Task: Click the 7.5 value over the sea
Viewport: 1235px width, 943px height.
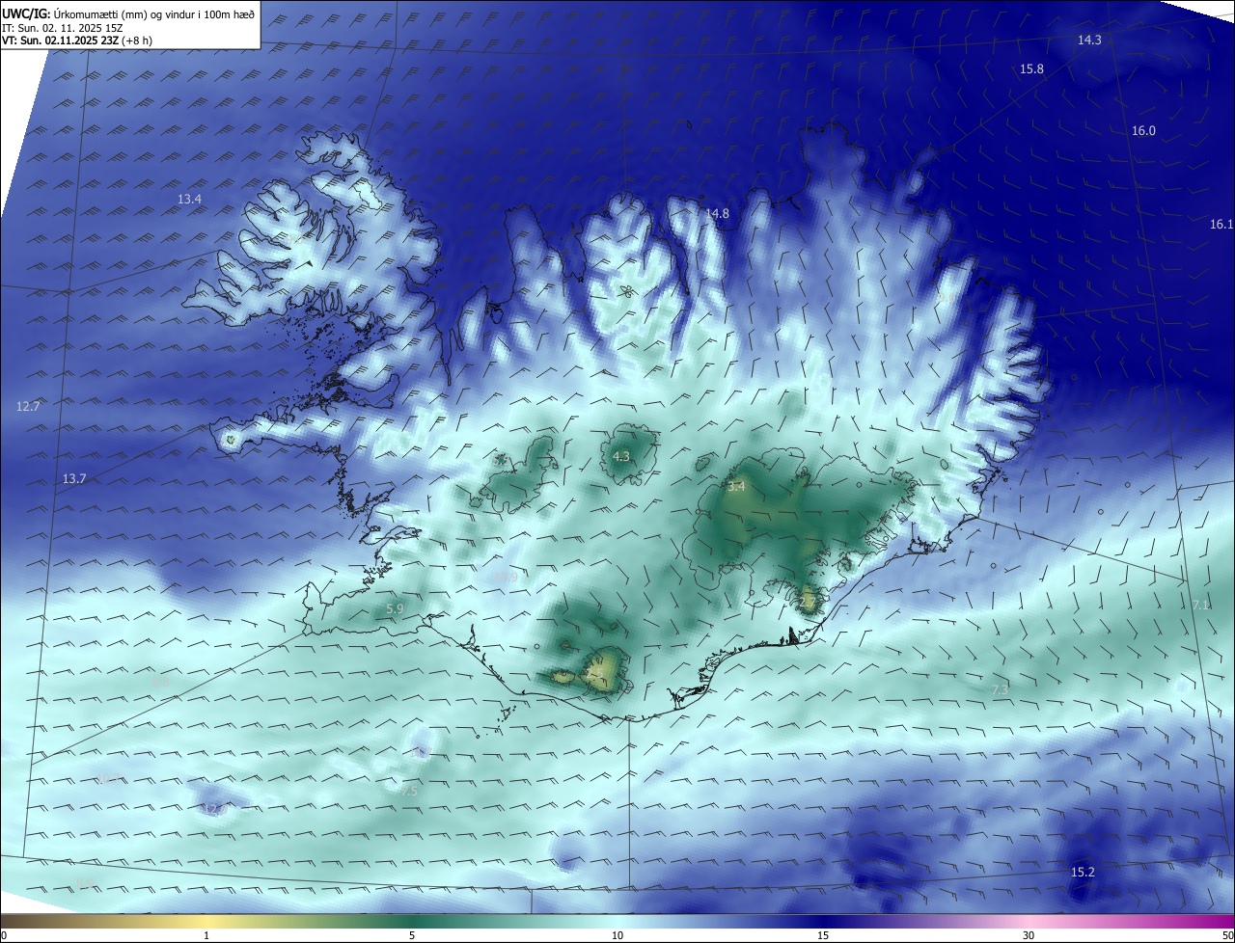Action: [x=409, y=791]
